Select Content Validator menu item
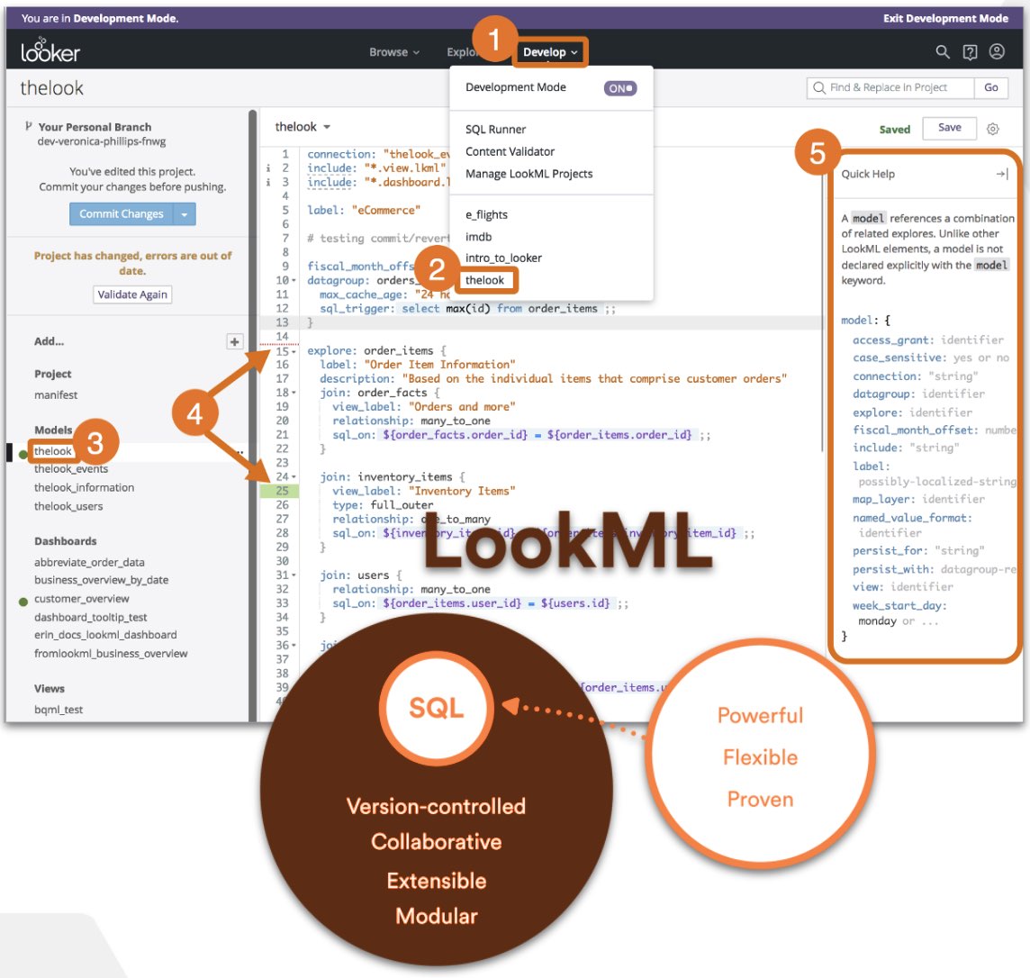1030x978 pixels. tap(510, 151)
